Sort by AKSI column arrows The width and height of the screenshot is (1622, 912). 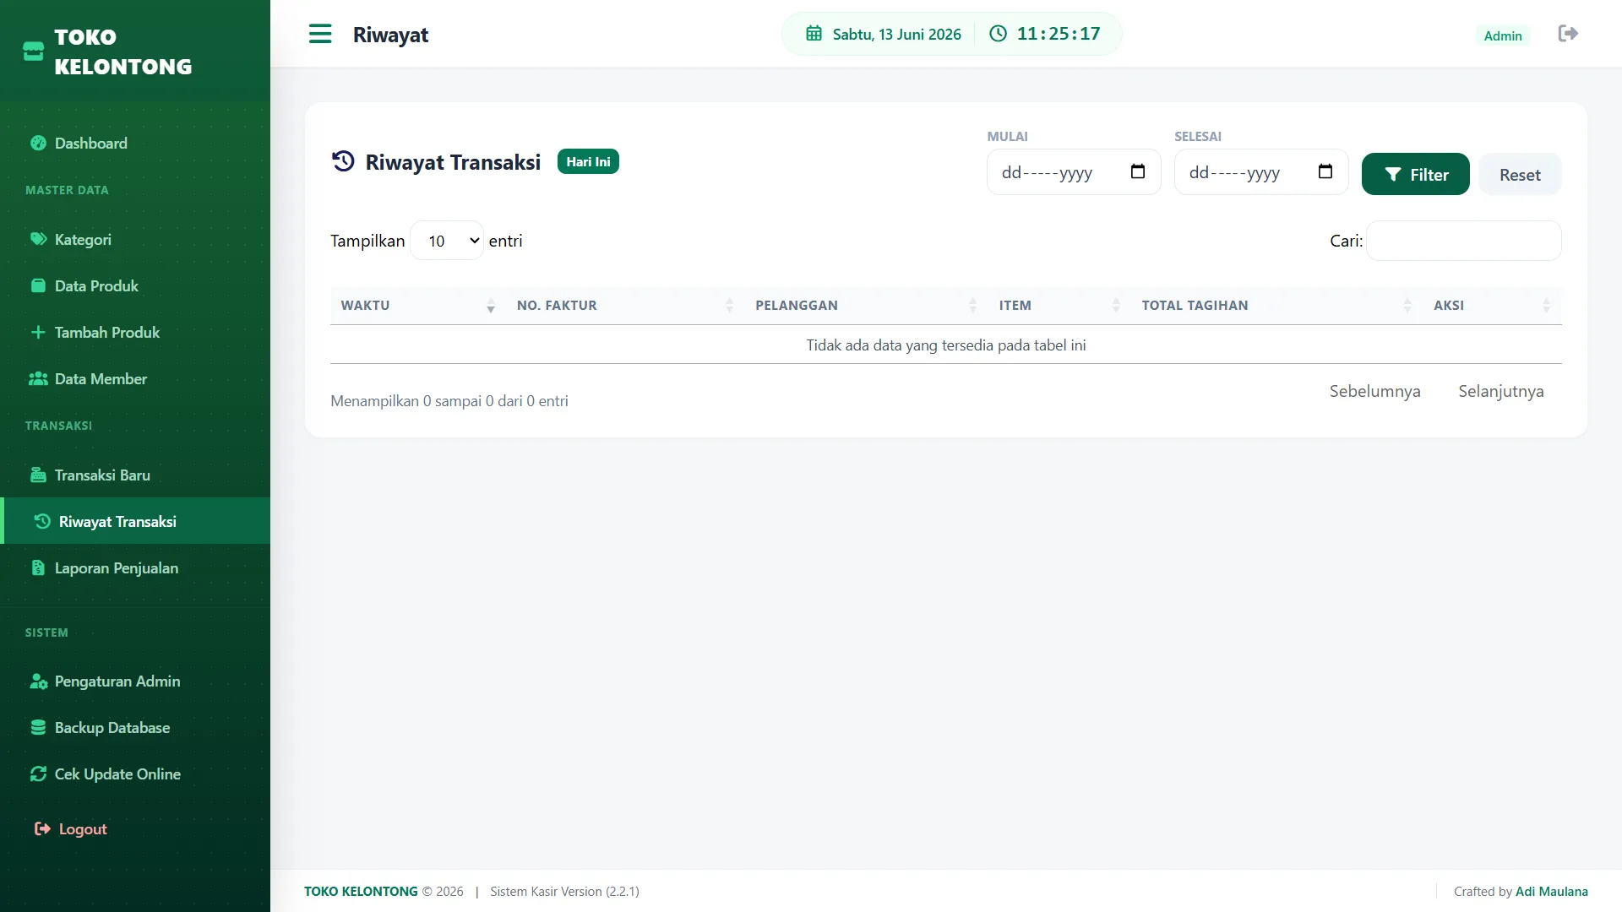click(1546, 306)
